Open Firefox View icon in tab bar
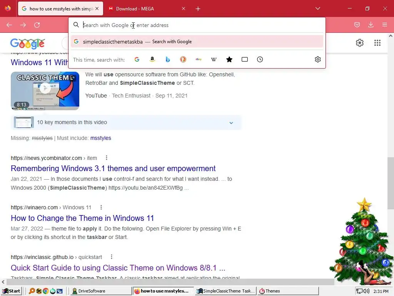Viewport: 394px width, 296px height. [x=8, y=8]
